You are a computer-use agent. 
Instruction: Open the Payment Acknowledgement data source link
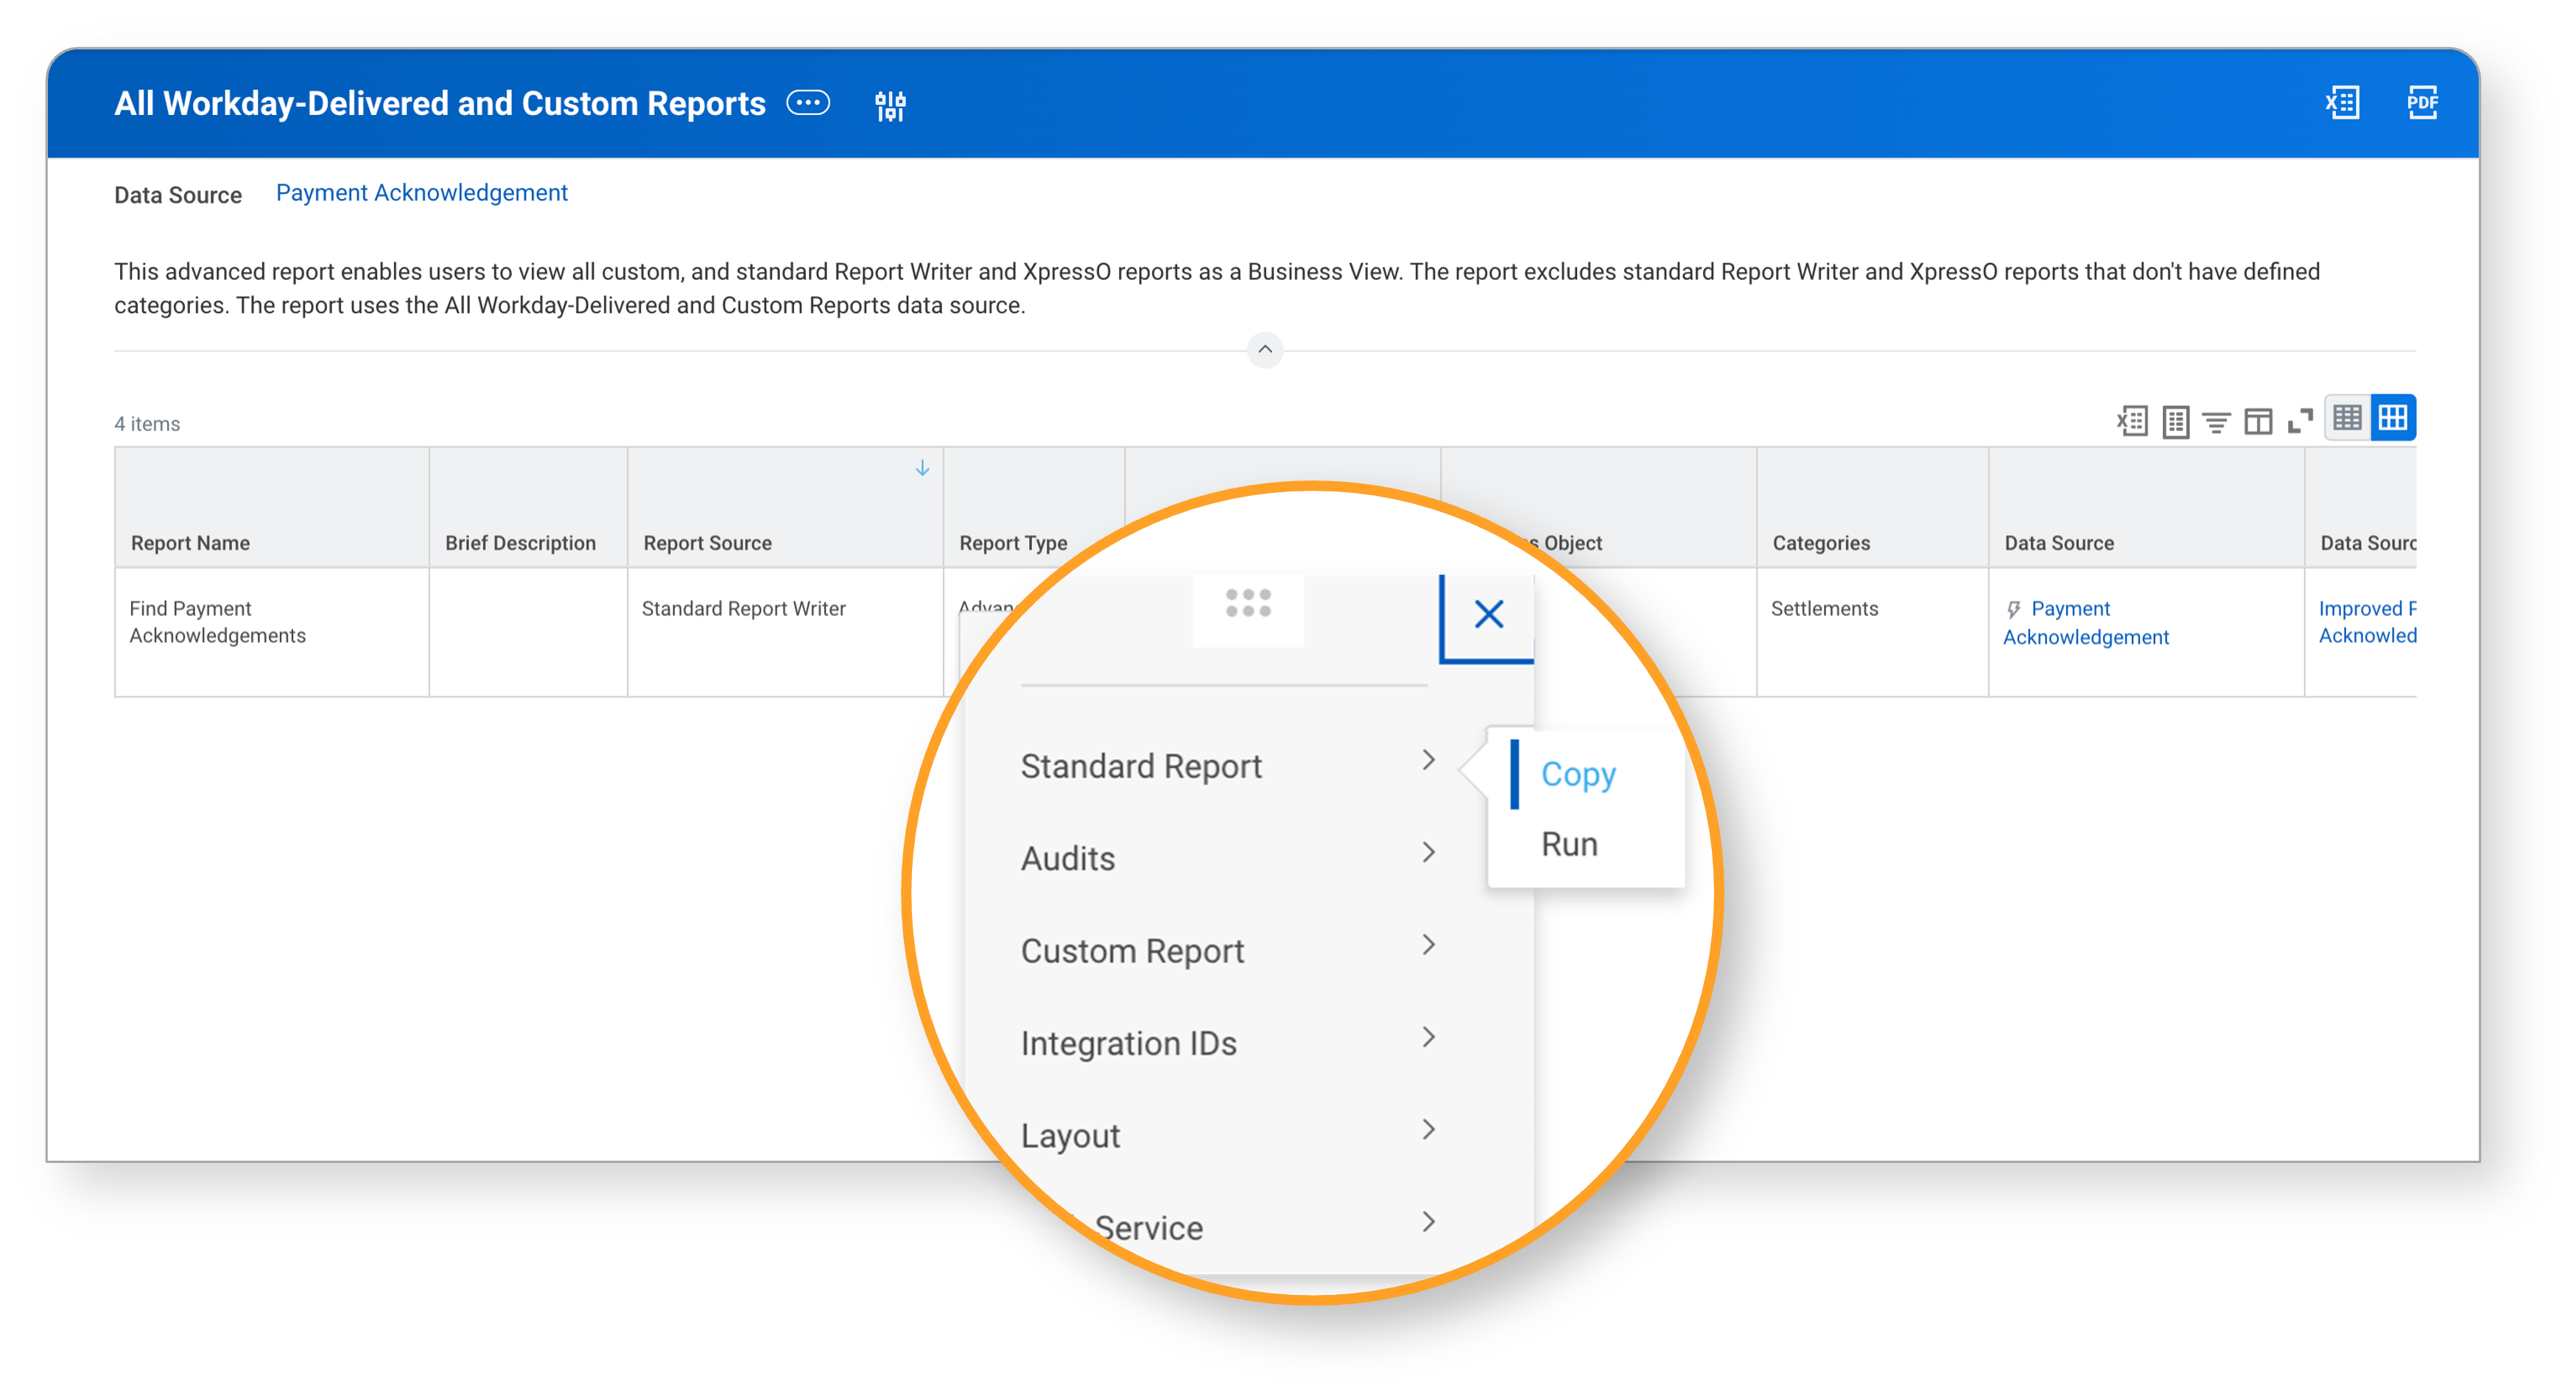[x=421, y=193]
